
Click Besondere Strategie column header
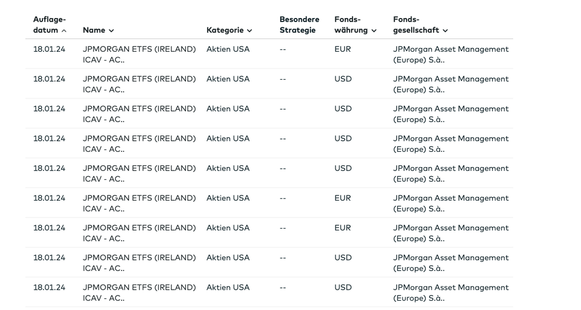coord(299,24)
